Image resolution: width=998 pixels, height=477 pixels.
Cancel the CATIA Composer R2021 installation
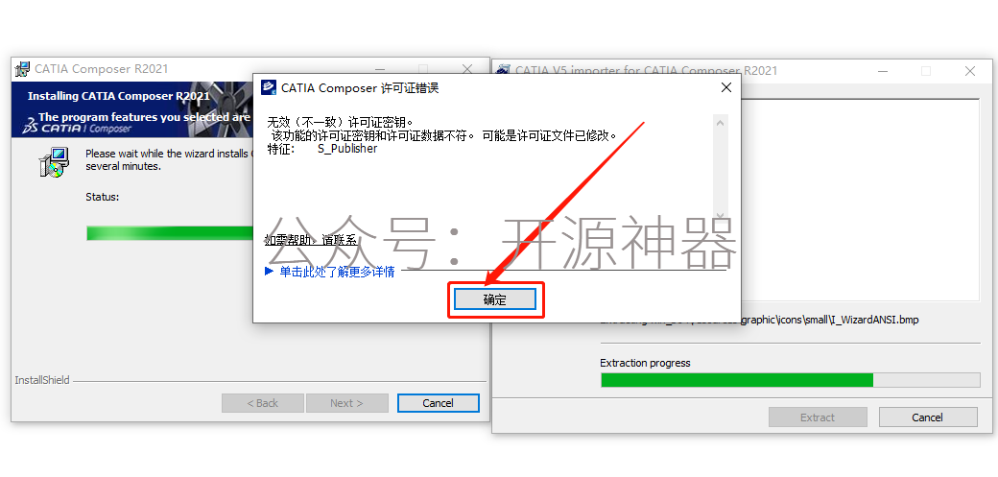(x=438, y=403)
